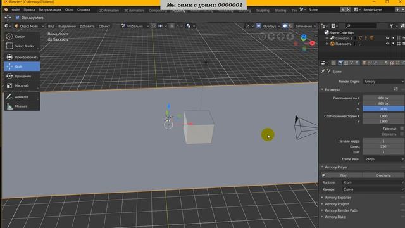The image size is (405, 228).
Task: Open the render properties tab icon
Action: pos(340,63)
